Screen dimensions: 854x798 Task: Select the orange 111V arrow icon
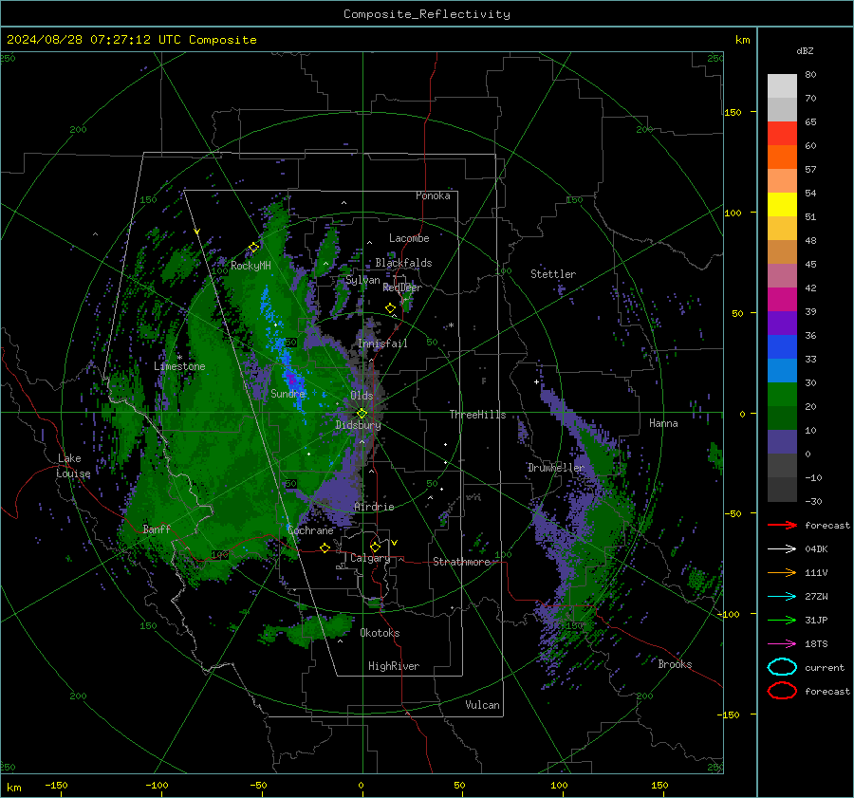coord(782,572)
